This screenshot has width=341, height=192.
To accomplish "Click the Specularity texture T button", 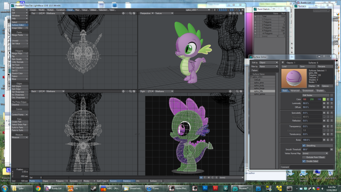I will click(x=332, y=113).
